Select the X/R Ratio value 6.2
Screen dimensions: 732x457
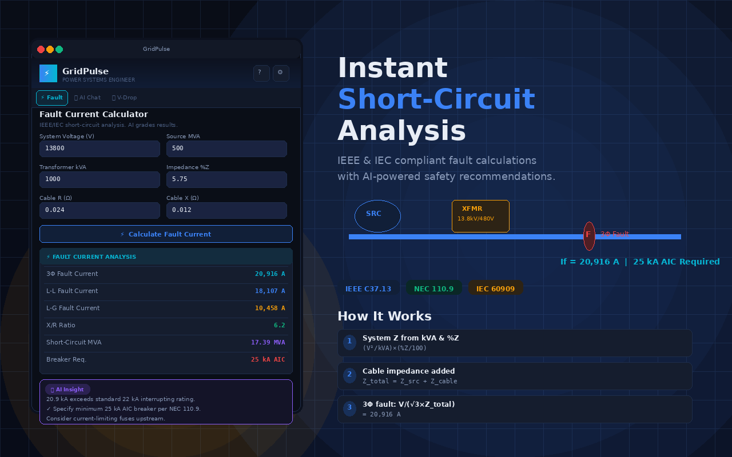point(279,326)
